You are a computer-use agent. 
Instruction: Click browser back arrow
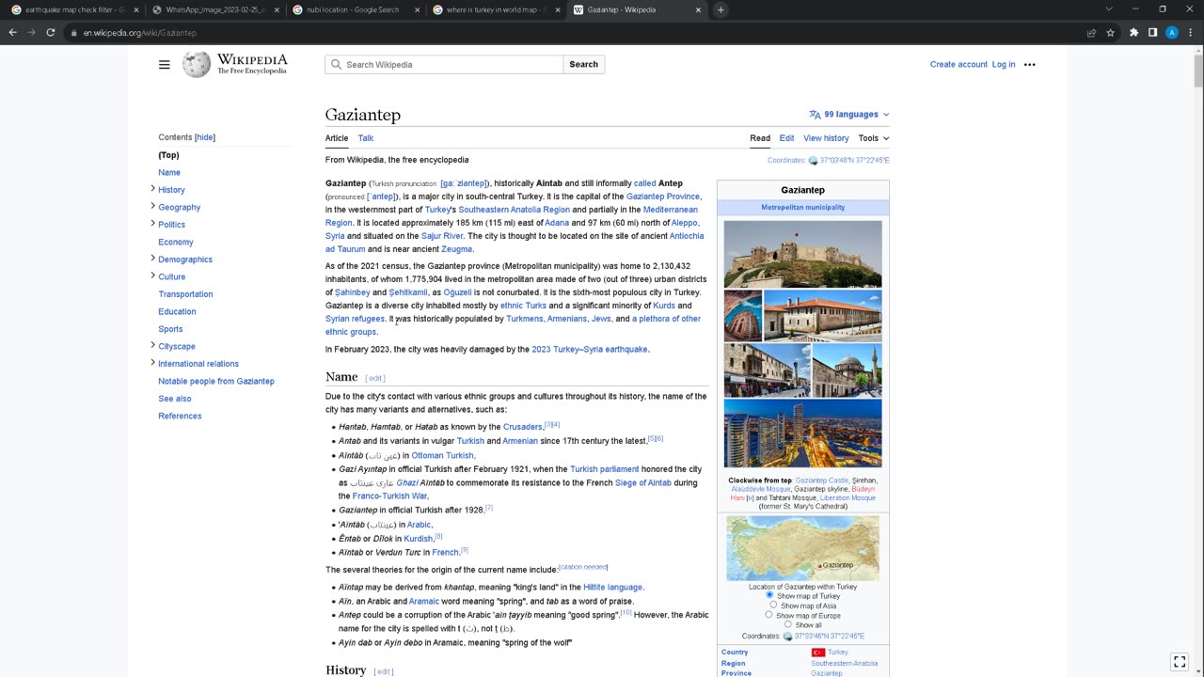click(12, 32)
